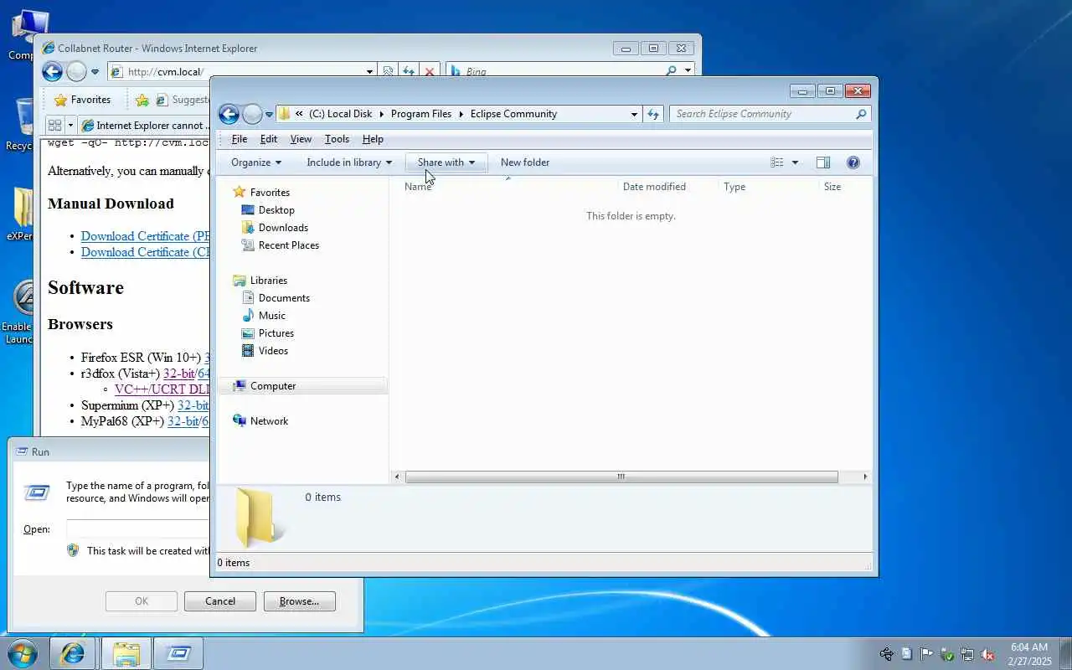
Task: Click Browse in Run dialog
Action: (x=300, y=601)
